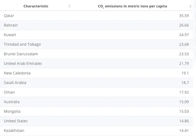196x136 pixels.
Task: Select the Qatar row label
Action: pyautogui.click(x=9, y=16)
